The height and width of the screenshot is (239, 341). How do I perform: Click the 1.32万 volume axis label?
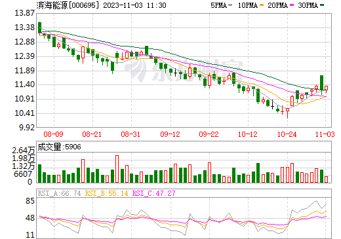[x=23, y=166]
